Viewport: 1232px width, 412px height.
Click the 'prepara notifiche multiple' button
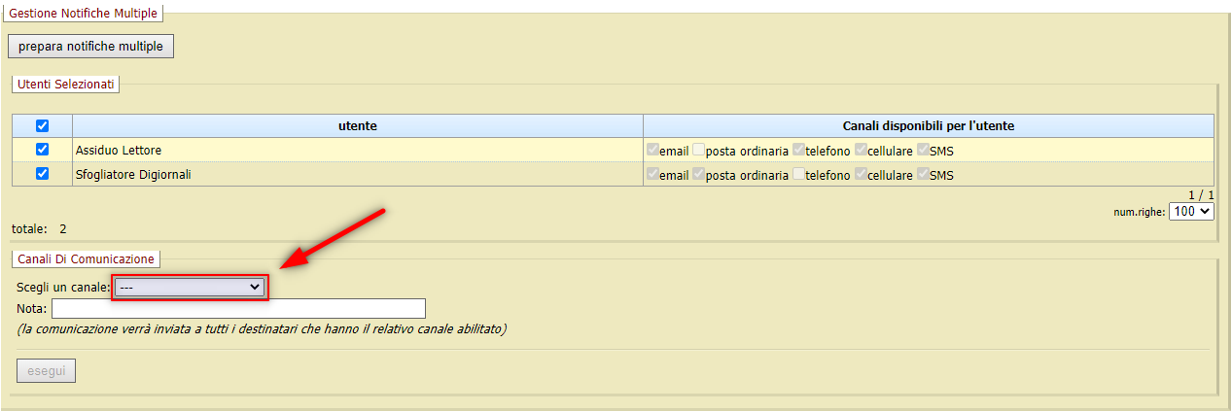pos(90,46)
